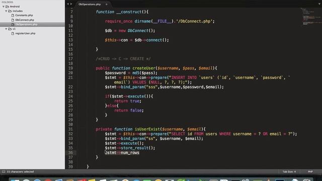Click the minimap code overview
Viewport: 322px width, 181px height.
tap(311, 17)
